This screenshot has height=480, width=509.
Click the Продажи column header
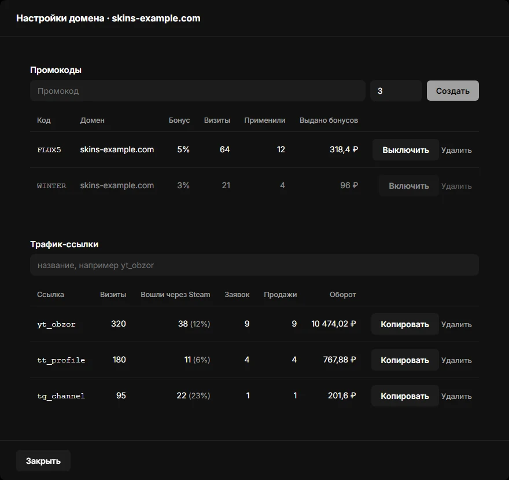coord(280,295)
